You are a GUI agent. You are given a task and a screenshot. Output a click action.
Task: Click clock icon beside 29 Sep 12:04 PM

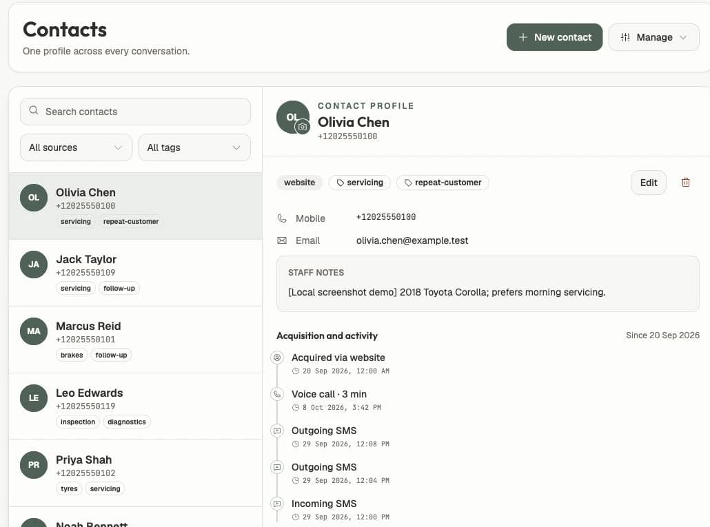296,482
